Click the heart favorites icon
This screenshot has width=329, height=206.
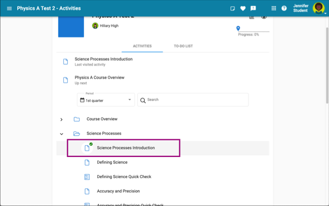point(243,9)
